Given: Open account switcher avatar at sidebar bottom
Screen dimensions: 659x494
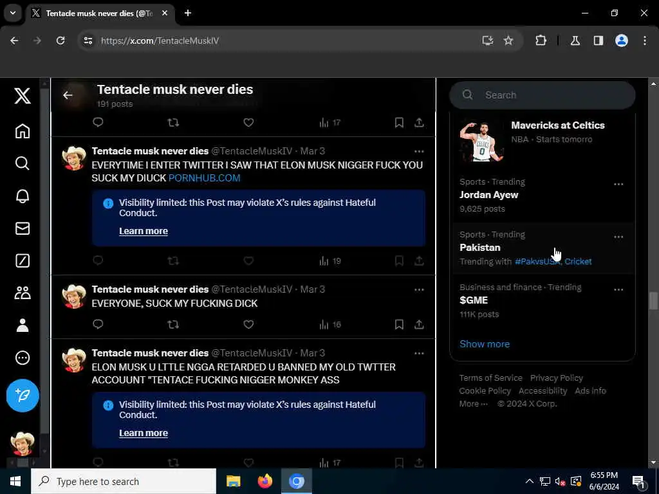Looking at the screenshot, I should (23, 443).
